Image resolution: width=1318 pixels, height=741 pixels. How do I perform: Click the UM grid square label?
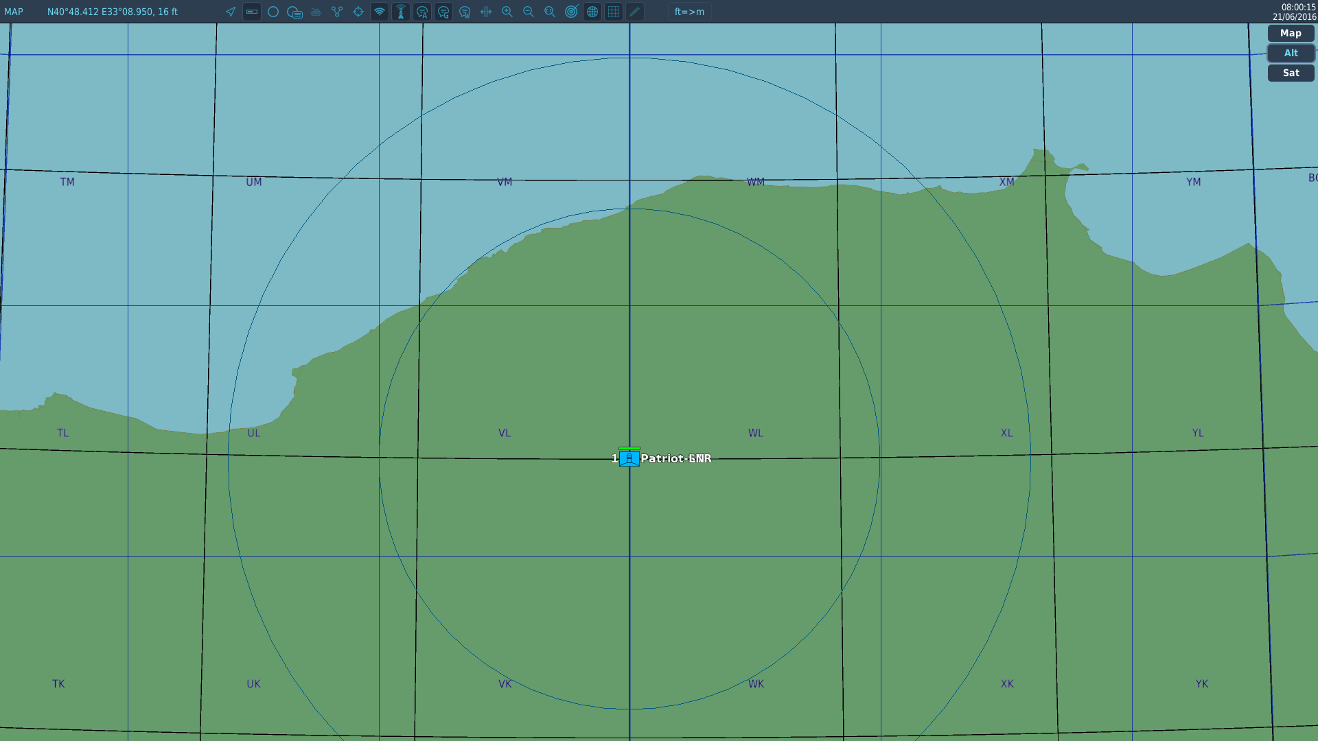254,182
